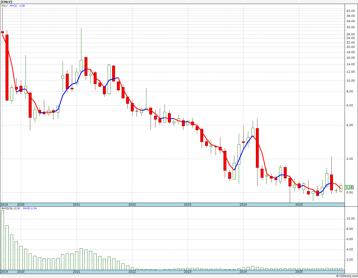Click the MA(3) indicator label
Screen dimensions: 358x278
click(x=13, y=6)
